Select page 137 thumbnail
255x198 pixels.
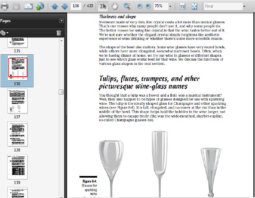tap(17, 101)
